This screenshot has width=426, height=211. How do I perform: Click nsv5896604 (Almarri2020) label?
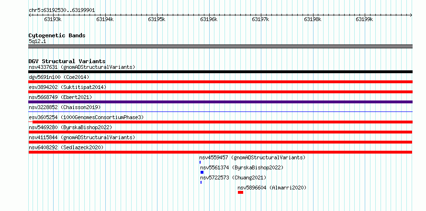pos(272,188)
